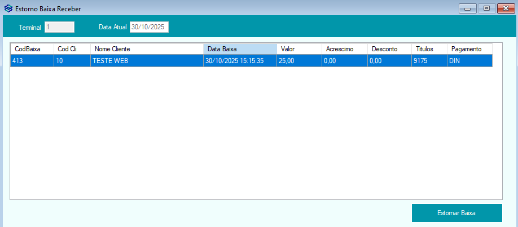This screenshot has height=227, width=518.
Task: Focus the Data Atual date field
Action: [x=149, y=27]
